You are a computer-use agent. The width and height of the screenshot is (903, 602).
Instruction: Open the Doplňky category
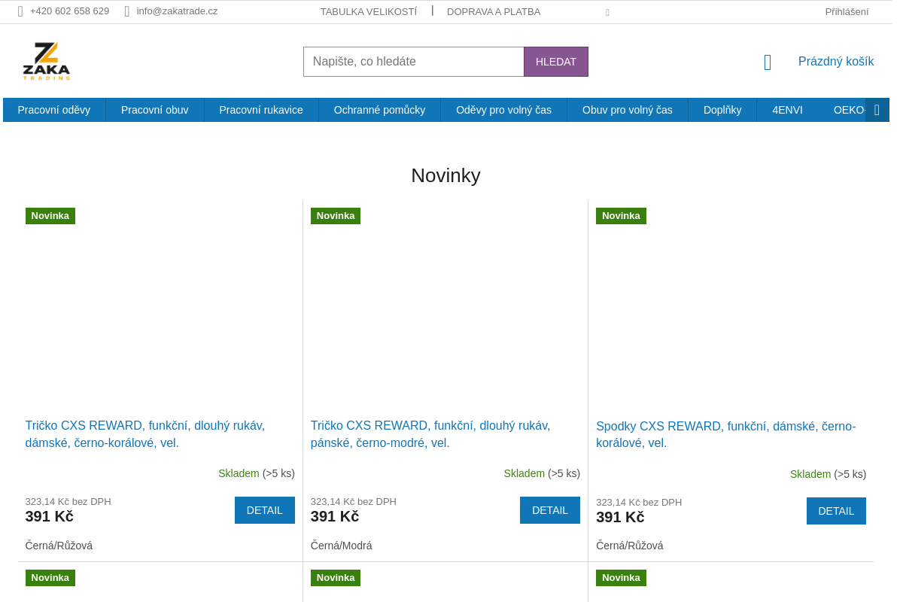tap(722, 110)
